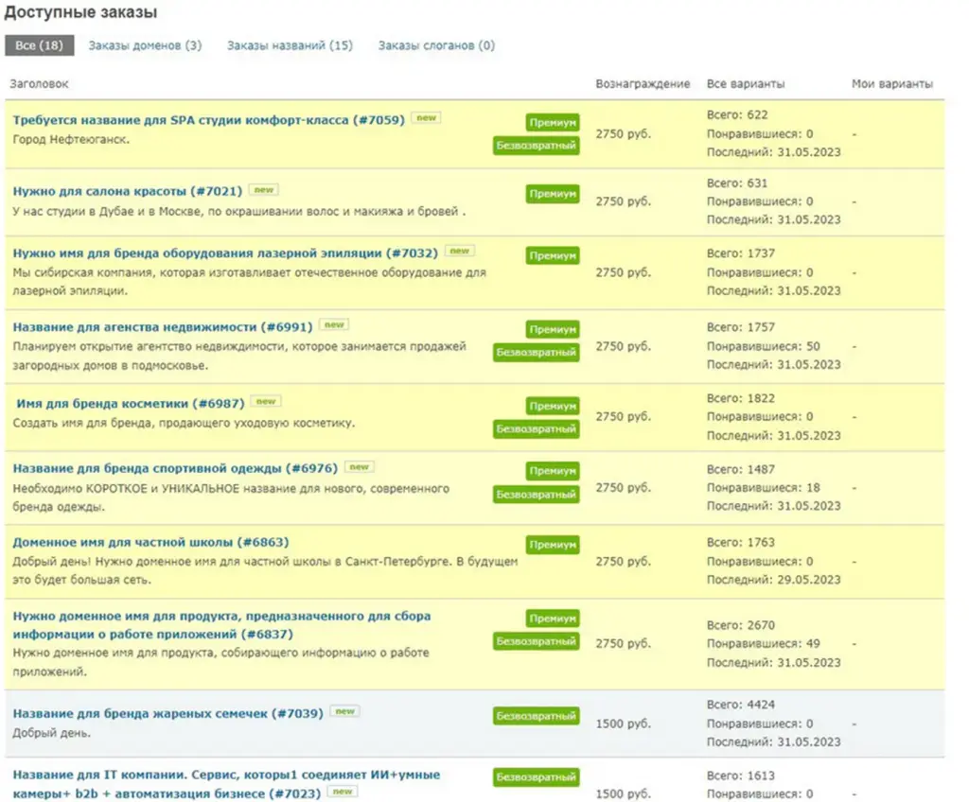Open the Заказы доменов (3) tab
Image resolution: width=969 pixels, height=802 pixels.
(145, 45)
